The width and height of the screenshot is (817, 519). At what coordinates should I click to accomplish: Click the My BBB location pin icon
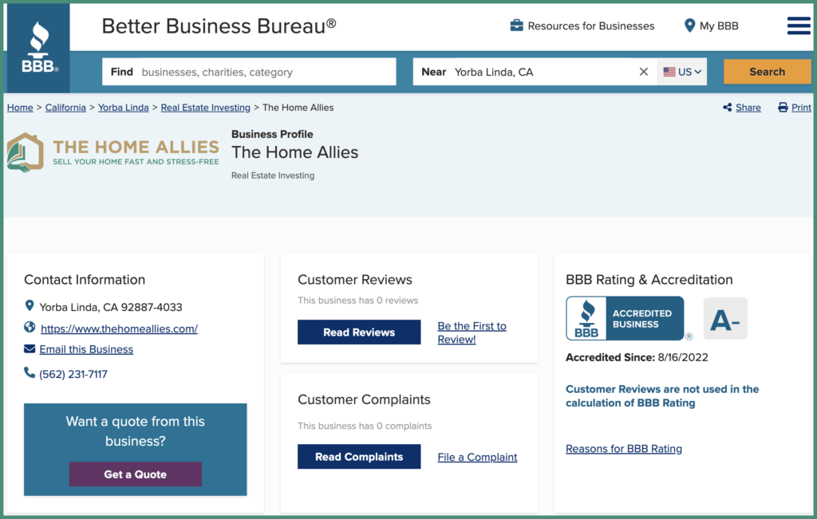point(689,26)
